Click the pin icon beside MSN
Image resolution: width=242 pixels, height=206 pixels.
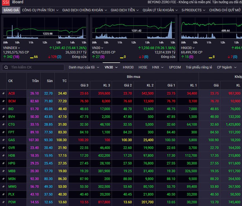pyautogui.click(x=3, y=179)
